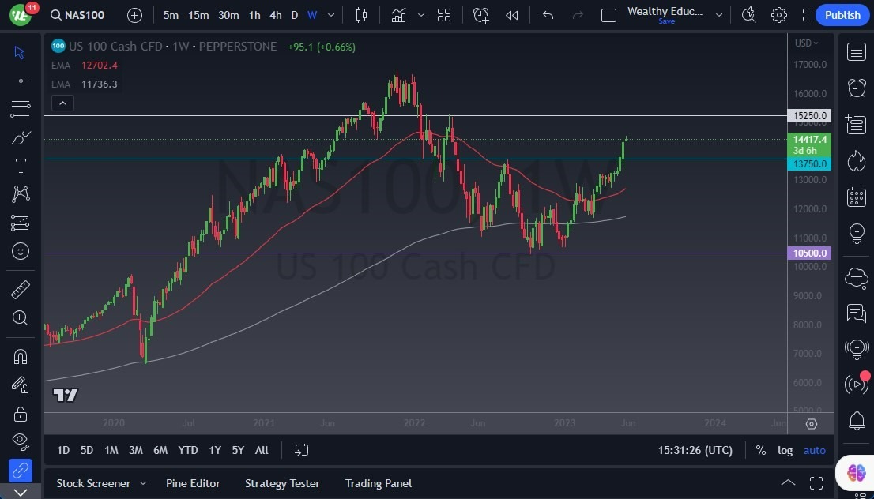Select the 1Y date range
The height and width of the screenshot is (499, 874).
coord(214,450)
